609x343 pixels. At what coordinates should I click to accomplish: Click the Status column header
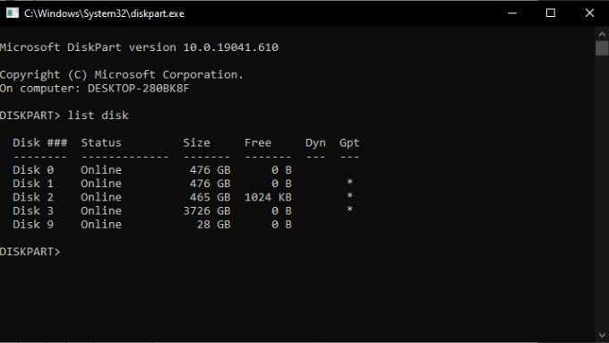[101, 142]
